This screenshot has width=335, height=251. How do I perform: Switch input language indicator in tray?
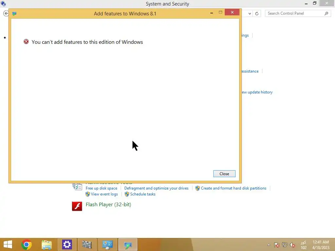click(x=303, y=245)
